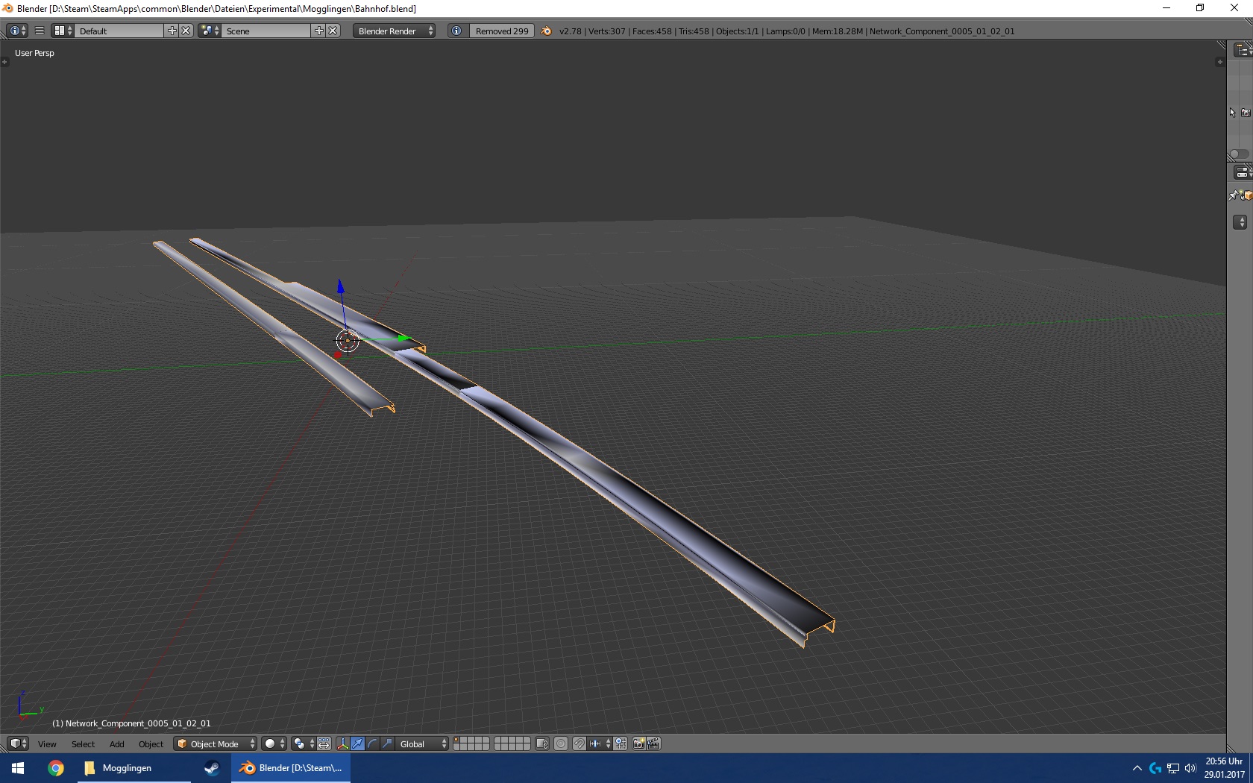Image resolution: width=1253 pixels, height=783 pixels.
Task: Click the Outliner horizontal scrollbar
Action: click(x=1240, y=154)
